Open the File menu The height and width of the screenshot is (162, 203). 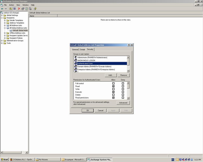pyautogui.click(x=5, y=5)
